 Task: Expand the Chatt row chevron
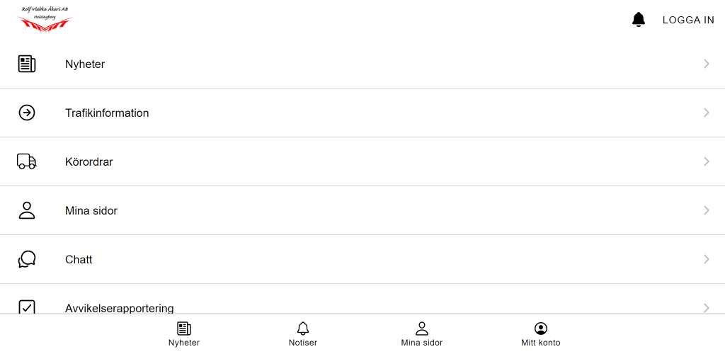click(x=706, y=259)
